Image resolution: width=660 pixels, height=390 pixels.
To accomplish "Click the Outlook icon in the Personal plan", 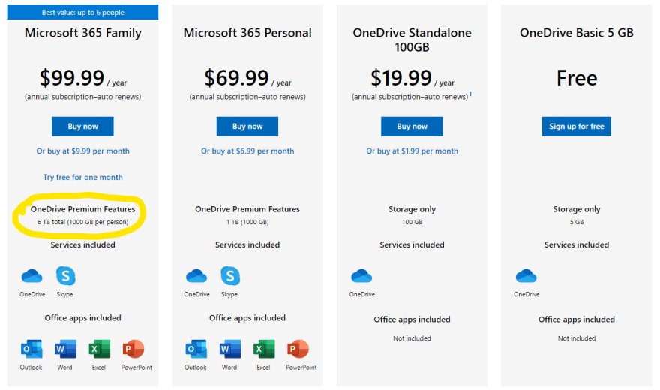I will click(x=196, y=349).
